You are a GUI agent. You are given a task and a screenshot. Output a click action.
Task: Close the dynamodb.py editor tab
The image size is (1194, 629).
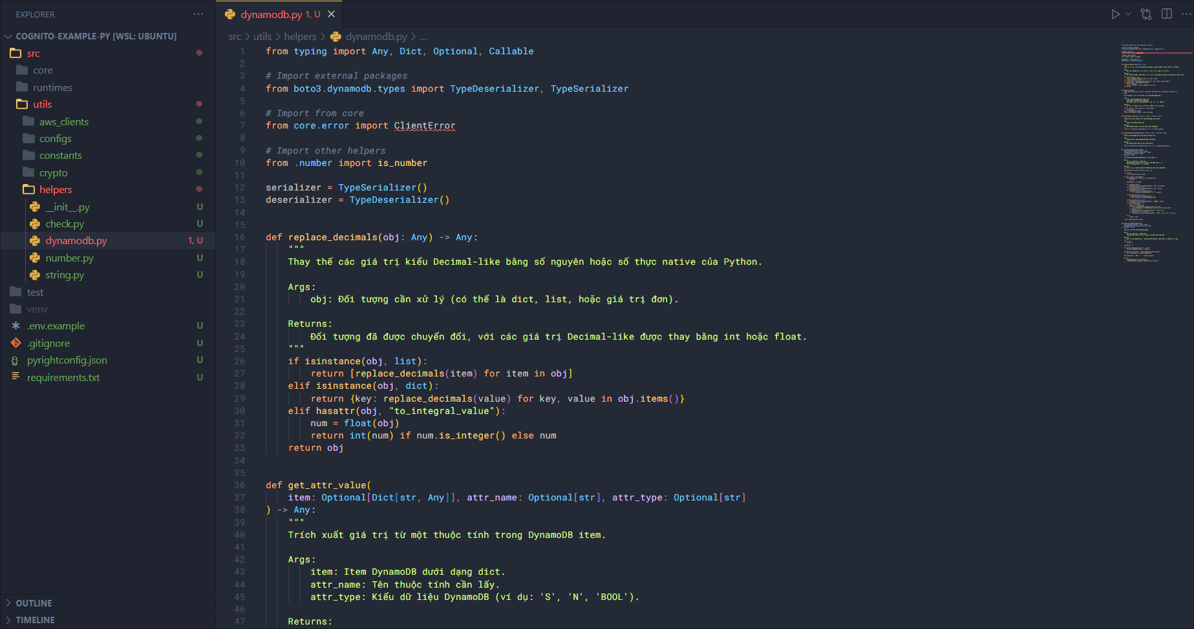point(332,14)
